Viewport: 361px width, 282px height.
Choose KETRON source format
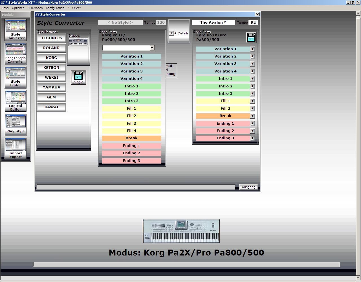point(51,68)
